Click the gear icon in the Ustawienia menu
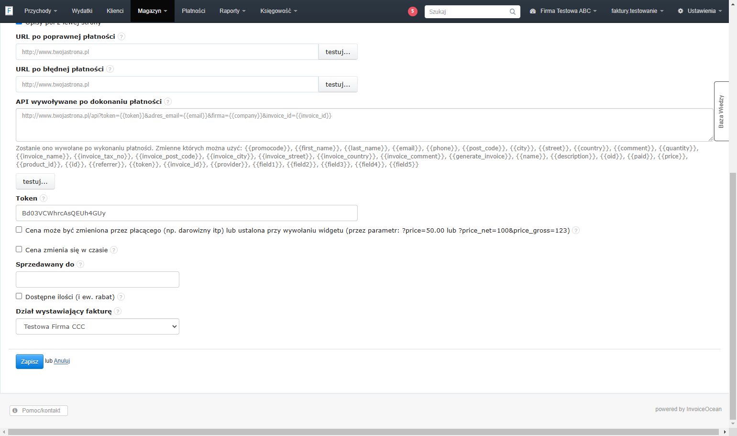This screenshot has width=737, height=436. pos(681,11)
